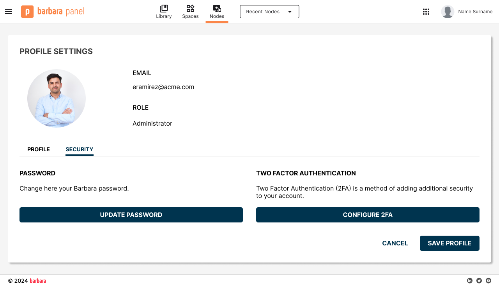Click the barbara link in footer
499x287 pixels.
[x=38, y=281]
